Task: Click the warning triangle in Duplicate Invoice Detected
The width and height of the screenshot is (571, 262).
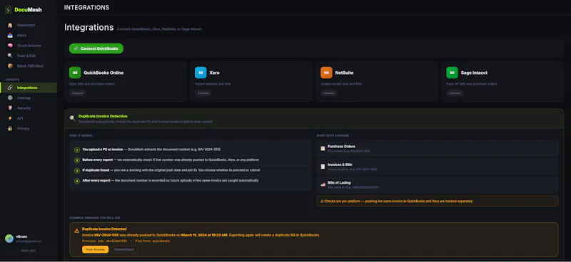Action: coord(76,231)
